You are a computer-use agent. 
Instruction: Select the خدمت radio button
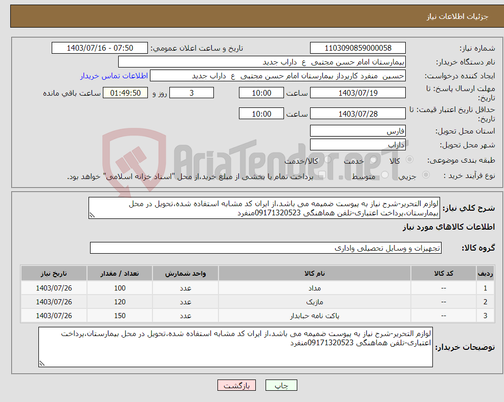[x=373, y=160]
